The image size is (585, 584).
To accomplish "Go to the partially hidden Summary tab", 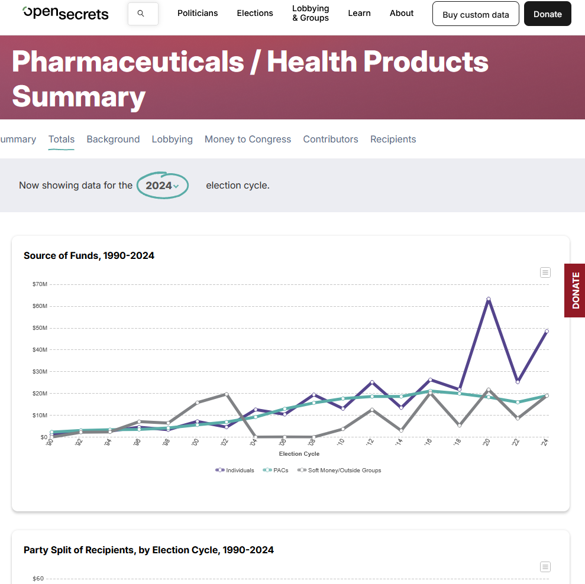I will [18, 139].
